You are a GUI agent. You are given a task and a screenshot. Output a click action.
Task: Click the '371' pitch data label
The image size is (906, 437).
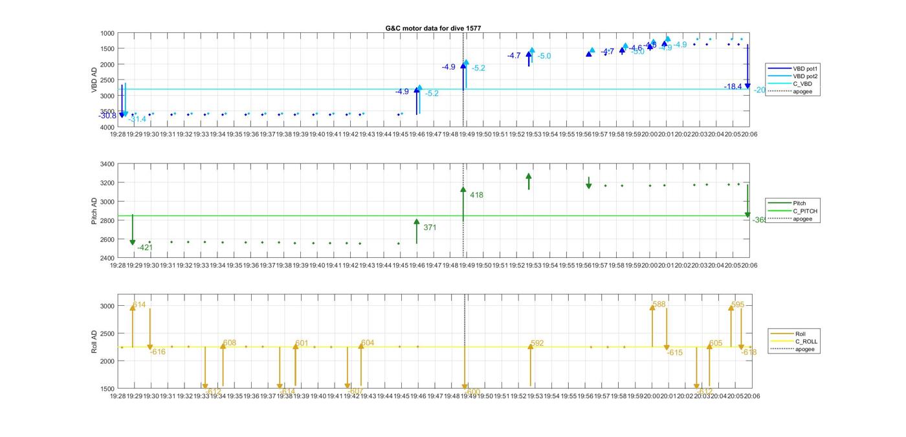coord(430,228)
